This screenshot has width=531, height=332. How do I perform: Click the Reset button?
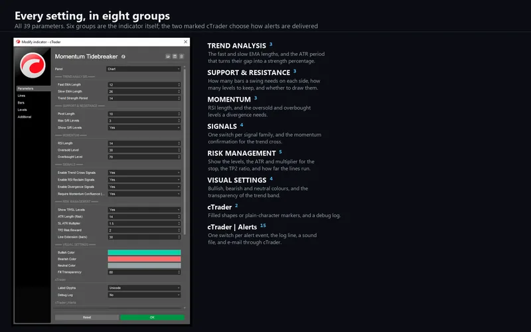tap(87, 317)
